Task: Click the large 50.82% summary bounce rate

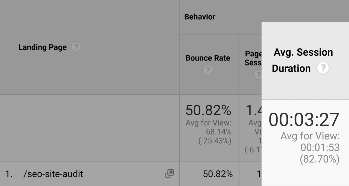Action: (208, 110)
